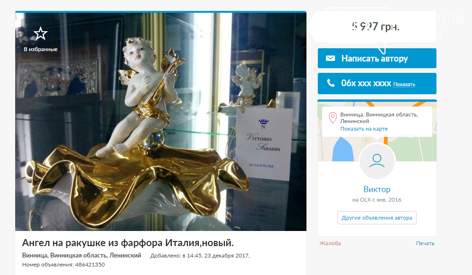This screenshot has height=275, width=472.
Task: Click the price tag 5 997 грн.
Action: (x=375, y=27)
